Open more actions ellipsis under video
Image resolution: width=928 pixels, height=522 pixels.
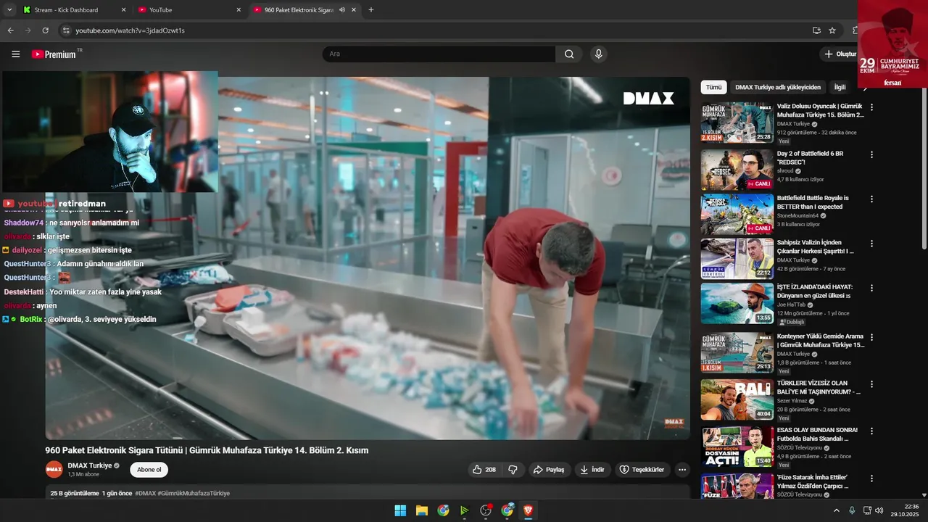point(681,470)
